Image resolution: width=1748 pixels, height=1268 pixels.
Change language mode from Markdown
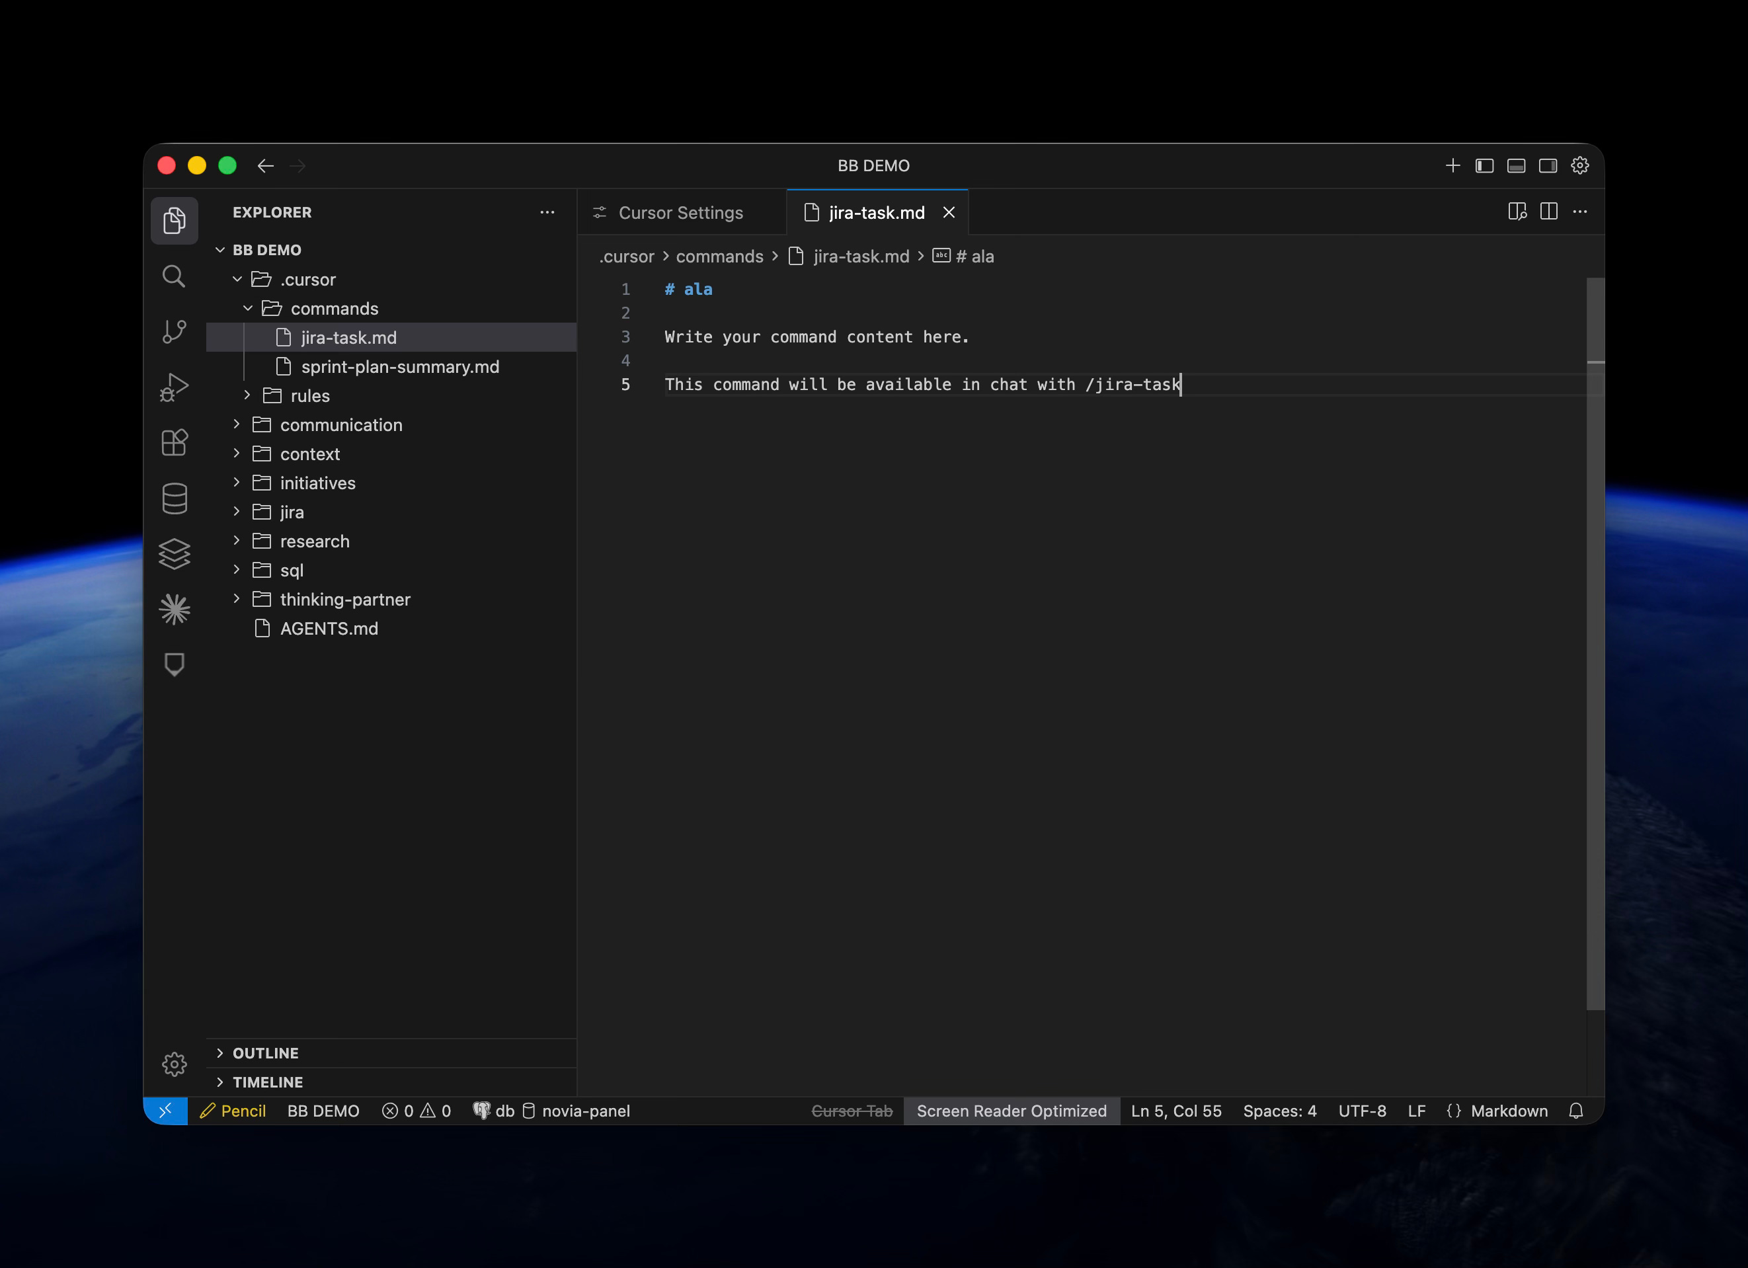1508,1111
